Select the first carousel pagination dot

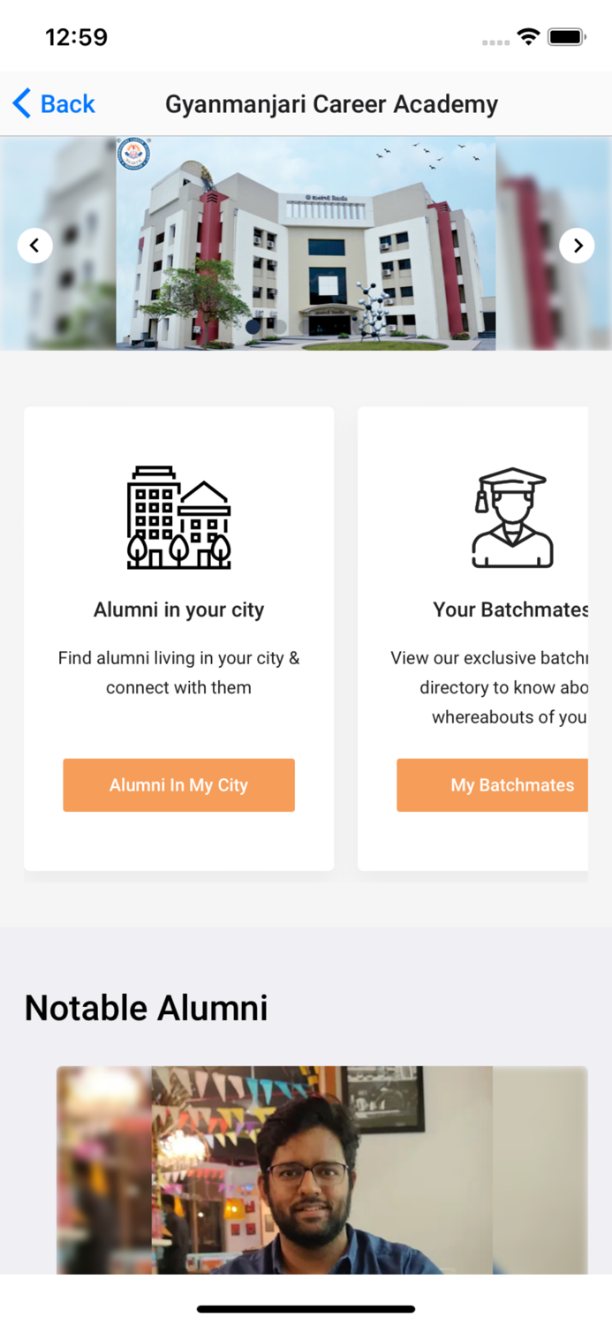pos(251,327)
